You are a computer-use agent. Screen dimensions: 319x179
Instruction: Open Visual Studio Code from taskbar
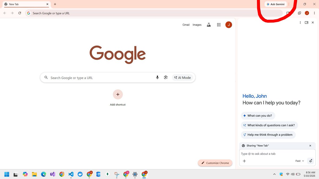coord(71,174)
